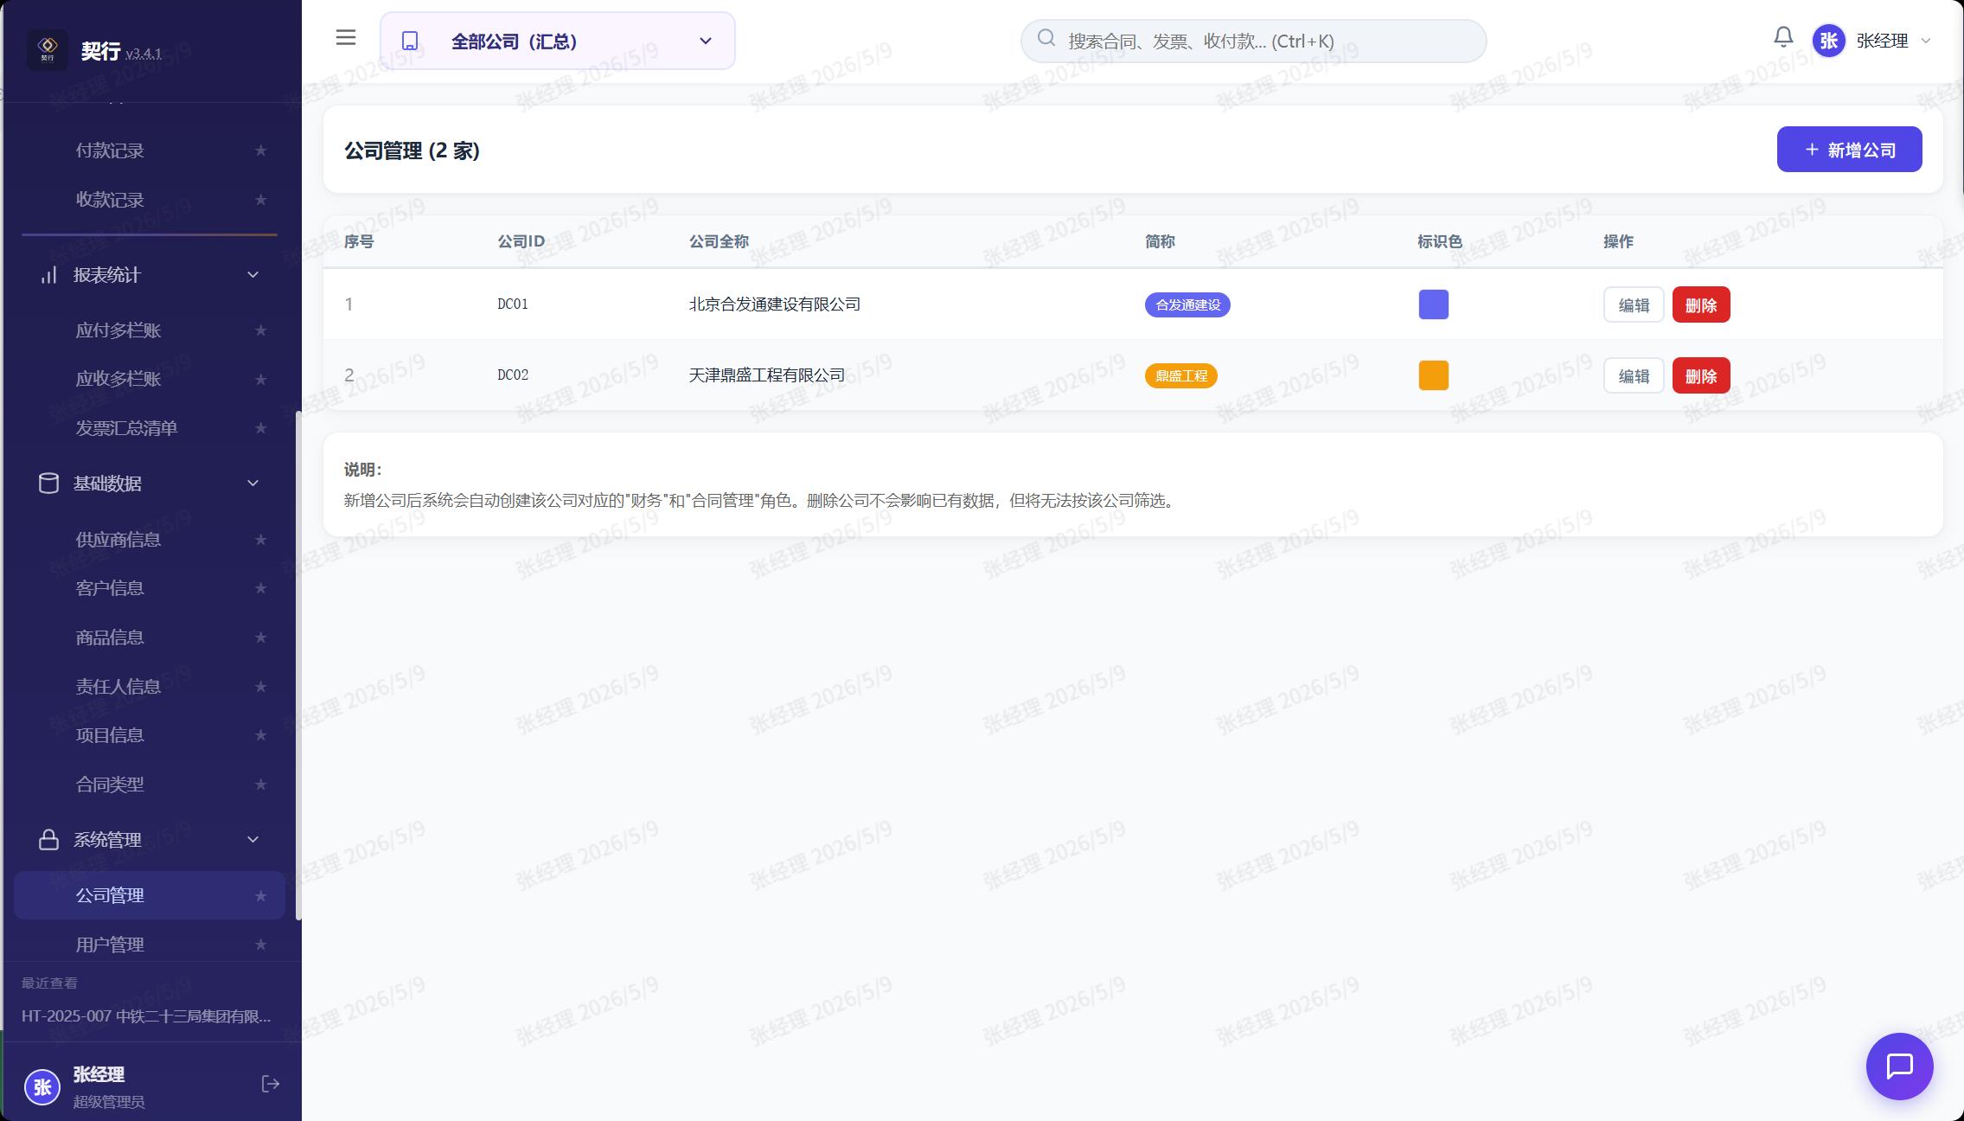Click the 公司全称 column header
Image resolution: width=1964 pixels, height=1121 pixels.
719,241
